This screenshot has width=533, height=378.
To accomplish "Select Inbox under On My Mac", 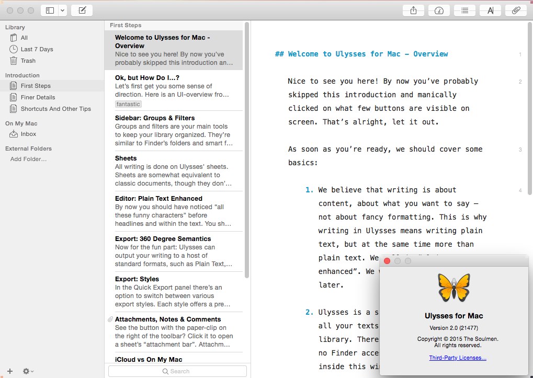I will (52, 134).
